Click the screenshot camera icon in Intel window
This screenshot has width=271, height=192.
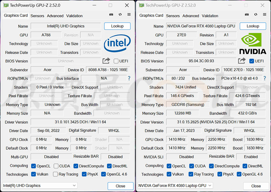click(111, 15)
